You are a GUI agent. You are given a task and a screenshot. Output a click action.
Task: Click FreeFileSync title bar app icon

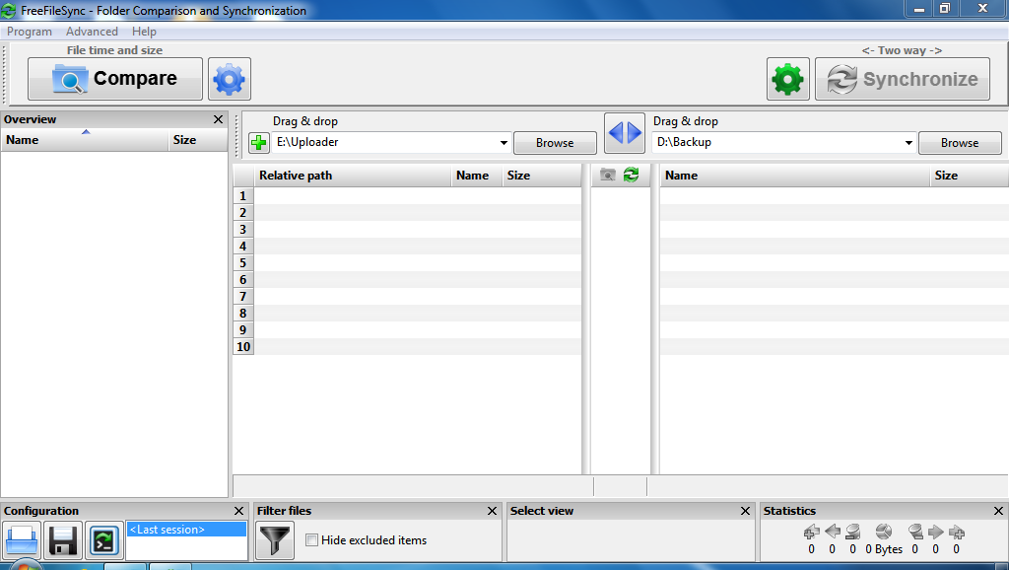point(8,10)
